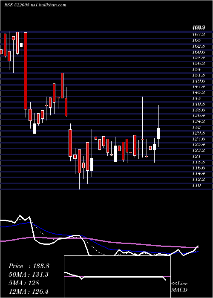Click the 165 price axis label
The image size is (213, 298).
coord(196,40)
